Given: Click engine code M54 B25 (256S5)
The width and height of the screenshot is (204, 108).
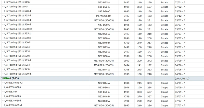Looking at the screenshot, I should point(104,65).
